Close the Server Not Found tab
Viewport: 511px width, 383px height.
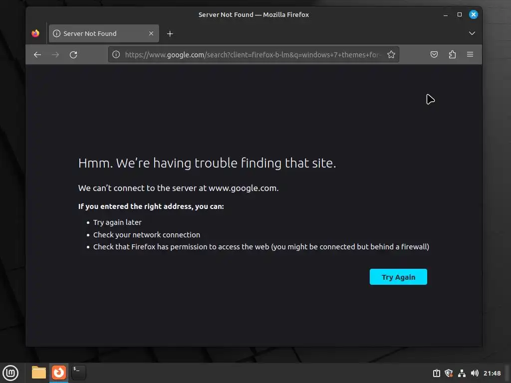pos(151,33)
